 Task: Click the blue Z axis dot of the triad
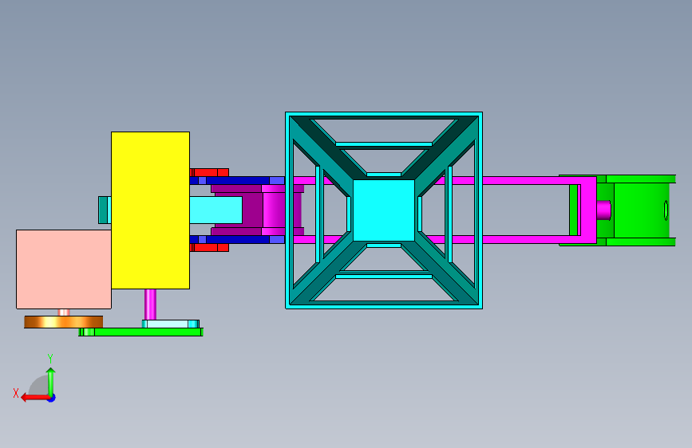point(52,398)
